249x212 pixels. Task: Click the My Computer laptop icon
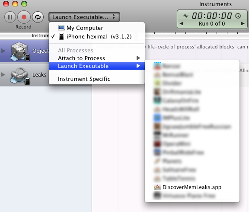[x=61, y=28]
